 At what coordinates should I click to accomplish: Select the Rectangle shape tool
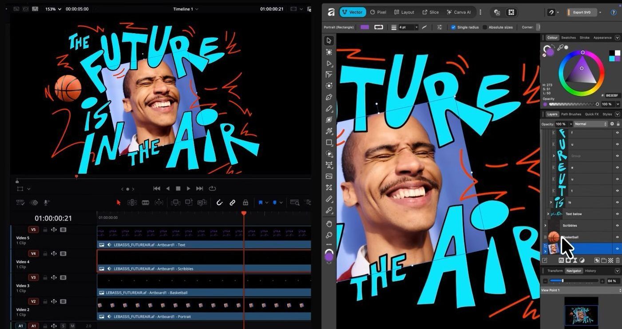pyautogui.click(x=329, y=143)
